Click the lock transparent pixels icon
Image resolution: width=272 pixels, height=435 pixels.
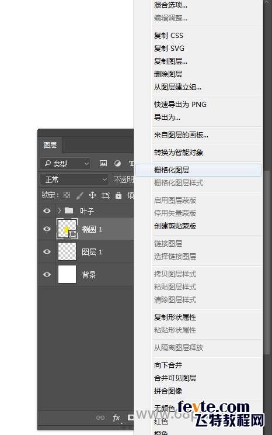(67, 195)
